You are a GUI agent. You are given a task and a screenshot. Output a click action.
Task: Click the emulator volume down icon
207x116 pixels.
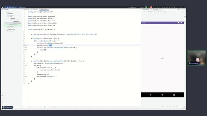coord(146,12)
